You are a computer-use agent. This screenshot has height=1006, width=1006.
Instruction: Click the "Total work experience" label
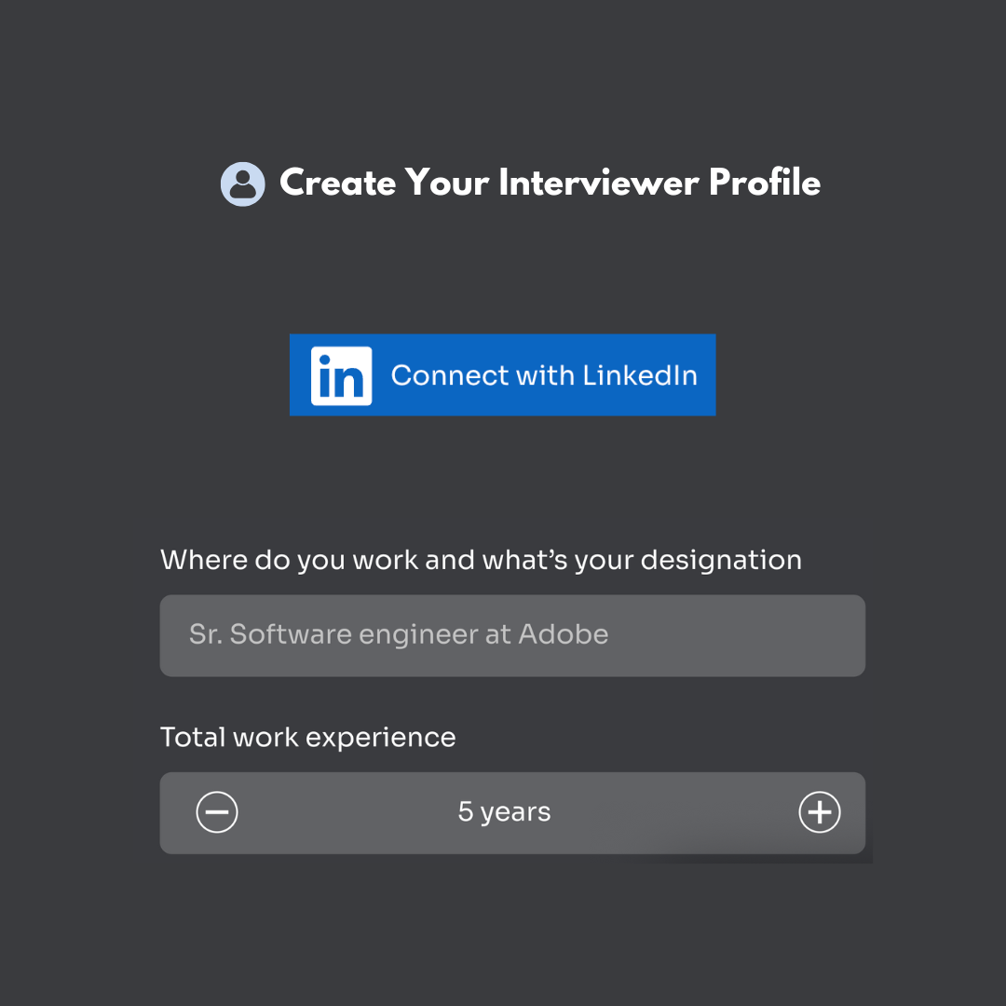point(308,737)
